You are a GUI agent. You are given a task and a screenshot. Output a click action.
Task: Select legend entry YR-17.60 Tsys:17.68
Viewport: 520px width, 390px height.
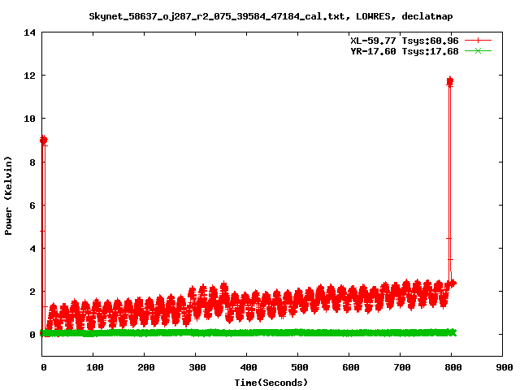[405, 51]
